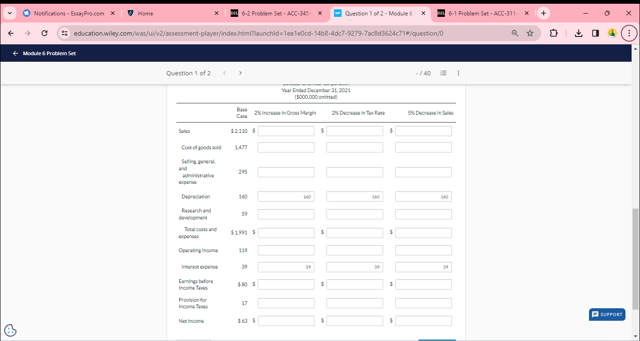The image size is (640, 341).
Task: Open a new browser tab
Action: tap(543, 13)
